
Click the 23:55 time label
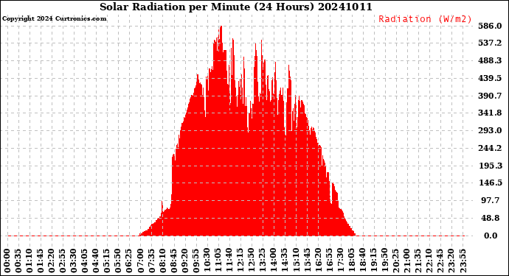pos(463,261)
